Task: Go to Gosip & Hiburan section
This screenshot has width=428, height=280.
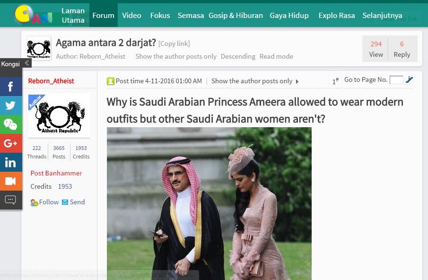Action: pos(236,15)
